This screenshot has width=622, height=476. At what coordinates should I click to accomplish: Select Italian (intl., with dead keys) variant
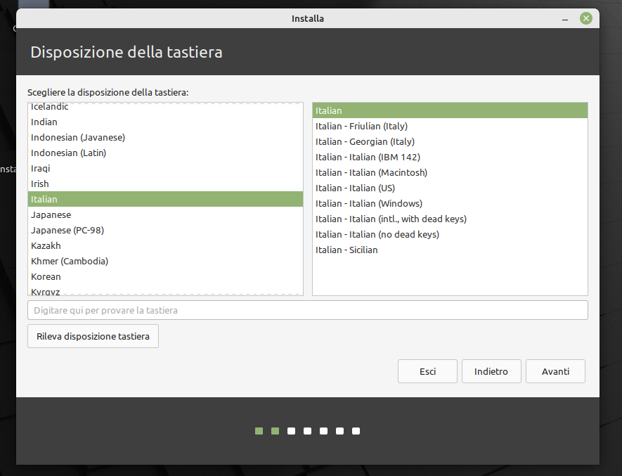tap(450, 219)
